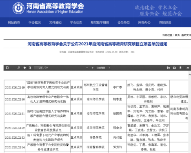This screenshot has height=153, width=191.
Task: Open file icon in PDF toolbar
Action: (168, 68)
